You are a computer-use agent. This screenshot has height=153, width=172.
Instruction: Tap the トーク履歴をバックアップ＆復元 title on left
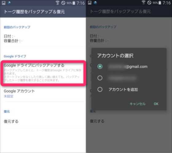click(34, 12)
